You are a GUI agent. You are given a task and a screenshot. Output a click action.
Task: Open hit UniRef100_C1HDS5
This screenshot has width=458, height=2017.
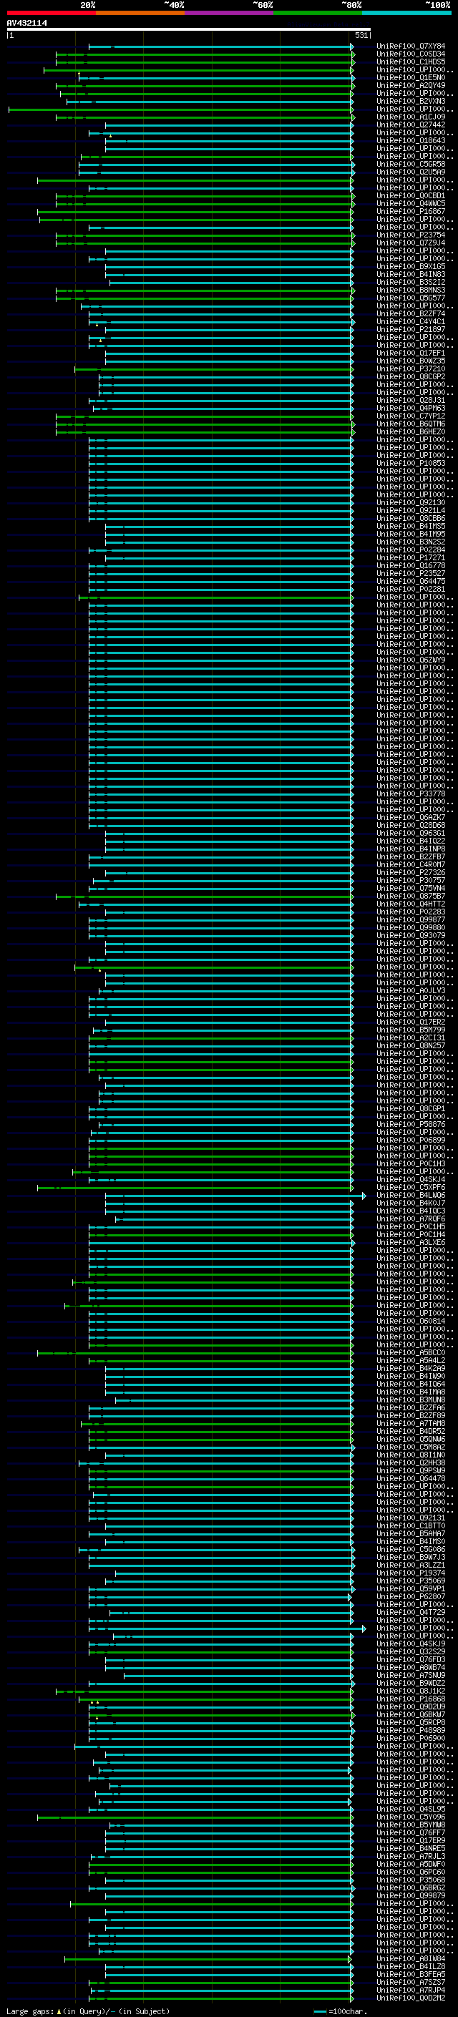(x=411, y=62)
